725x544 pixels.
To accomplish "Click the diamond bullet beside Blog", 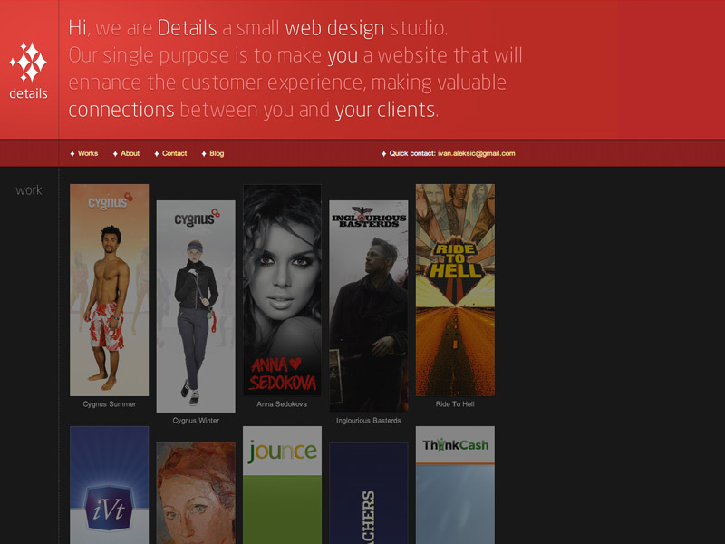I will 204,153.
